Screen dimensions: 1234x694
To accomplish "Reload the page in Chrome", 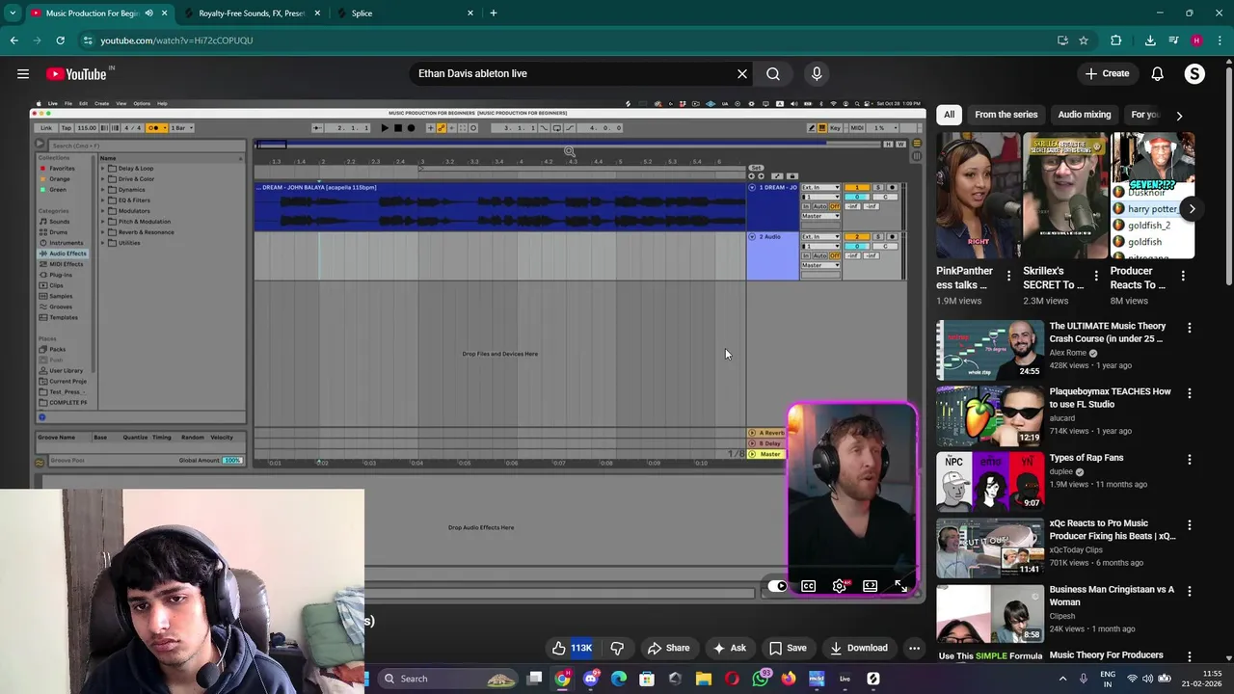I will [x=60, y=40].
